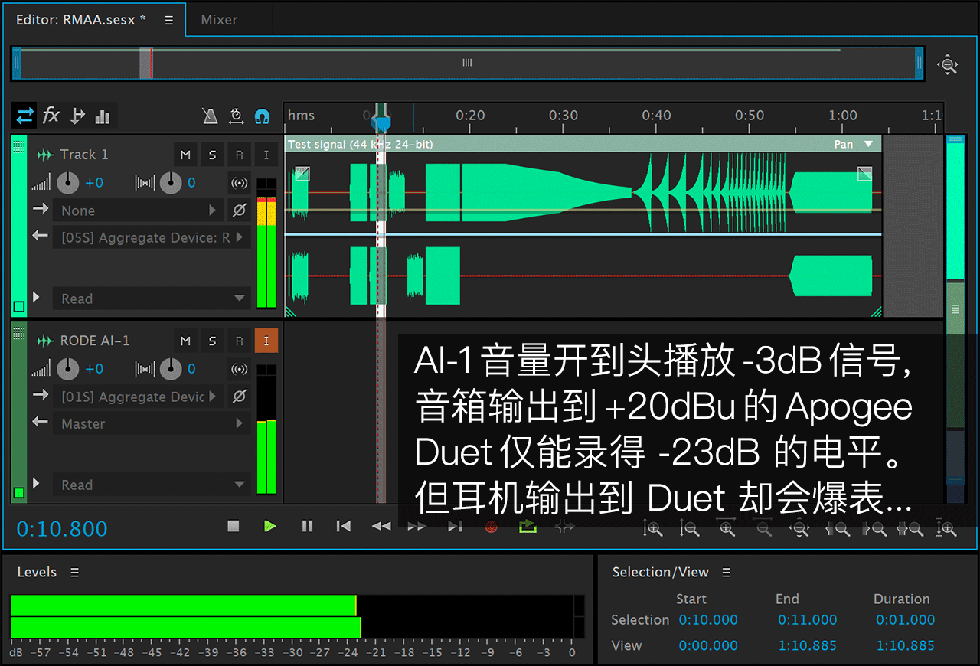
Task: Show the Effects (fx) track view
Action: (x=51, y=116)
